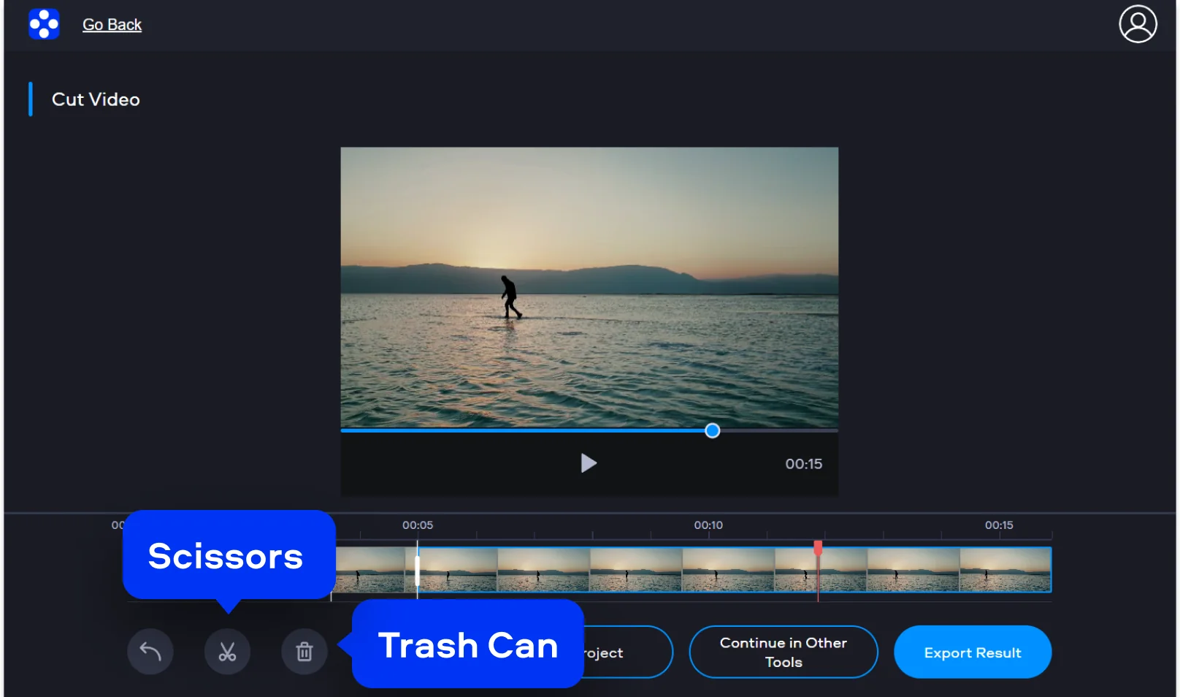Select the red playhead marker on timeline
This screenshot has height=697, width=1180.
click(818, 548)
